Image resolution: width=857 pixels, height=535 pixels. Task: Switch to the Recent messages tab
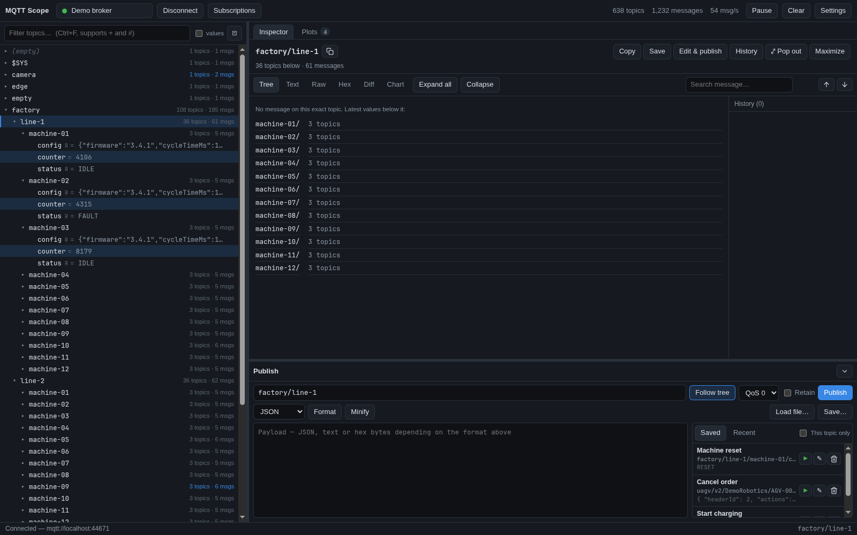pyautogui.click(x=744, y=433)
